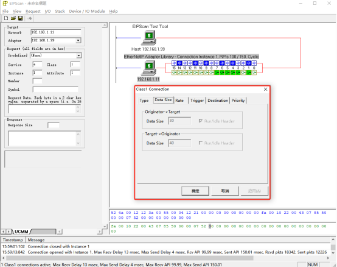This screenshot has height=267, width=337.
Task: Click the EIPScan app icon in title bar
Action: 5,3
